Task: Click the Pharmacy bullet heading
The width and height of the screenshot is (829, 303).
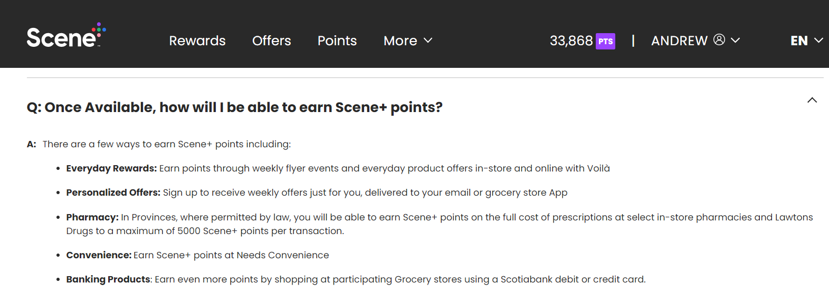Action: [x=92, y=217]
